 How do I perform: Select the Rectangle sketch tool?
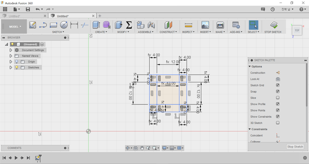pyautogui.click(x=53, y=25)
